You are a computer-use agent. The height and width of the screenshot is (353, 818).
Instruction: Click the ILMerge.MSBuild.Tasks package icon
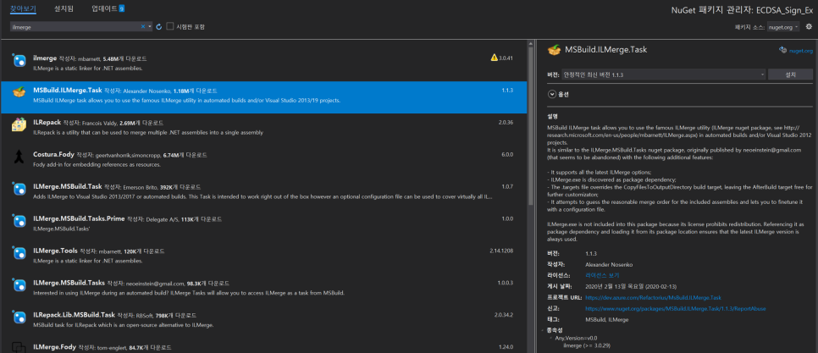click(19, 285)
